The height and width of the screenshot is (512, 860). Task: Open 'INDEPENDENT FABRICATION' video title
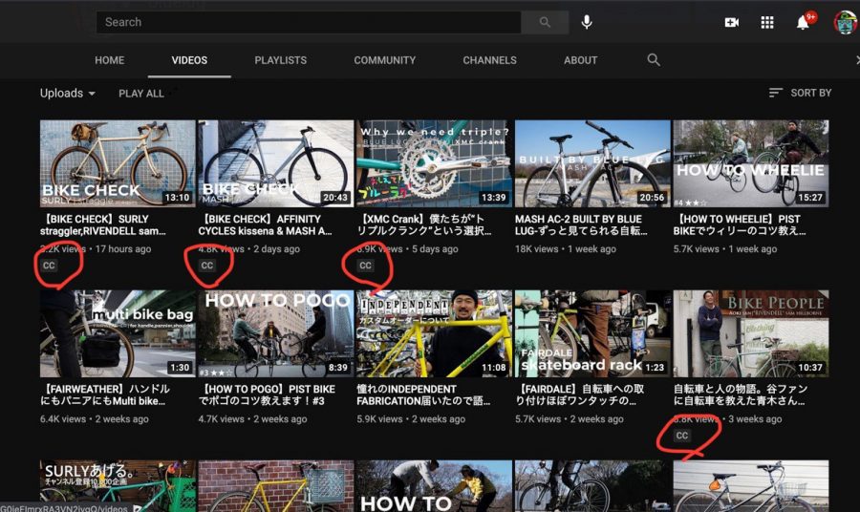[x=423, y=395]
